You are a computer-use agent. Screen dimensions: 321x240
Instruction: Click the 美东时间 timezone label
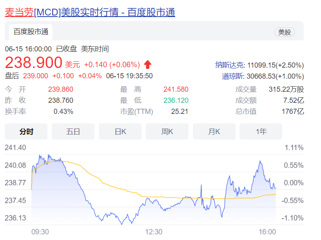[95, 49]
